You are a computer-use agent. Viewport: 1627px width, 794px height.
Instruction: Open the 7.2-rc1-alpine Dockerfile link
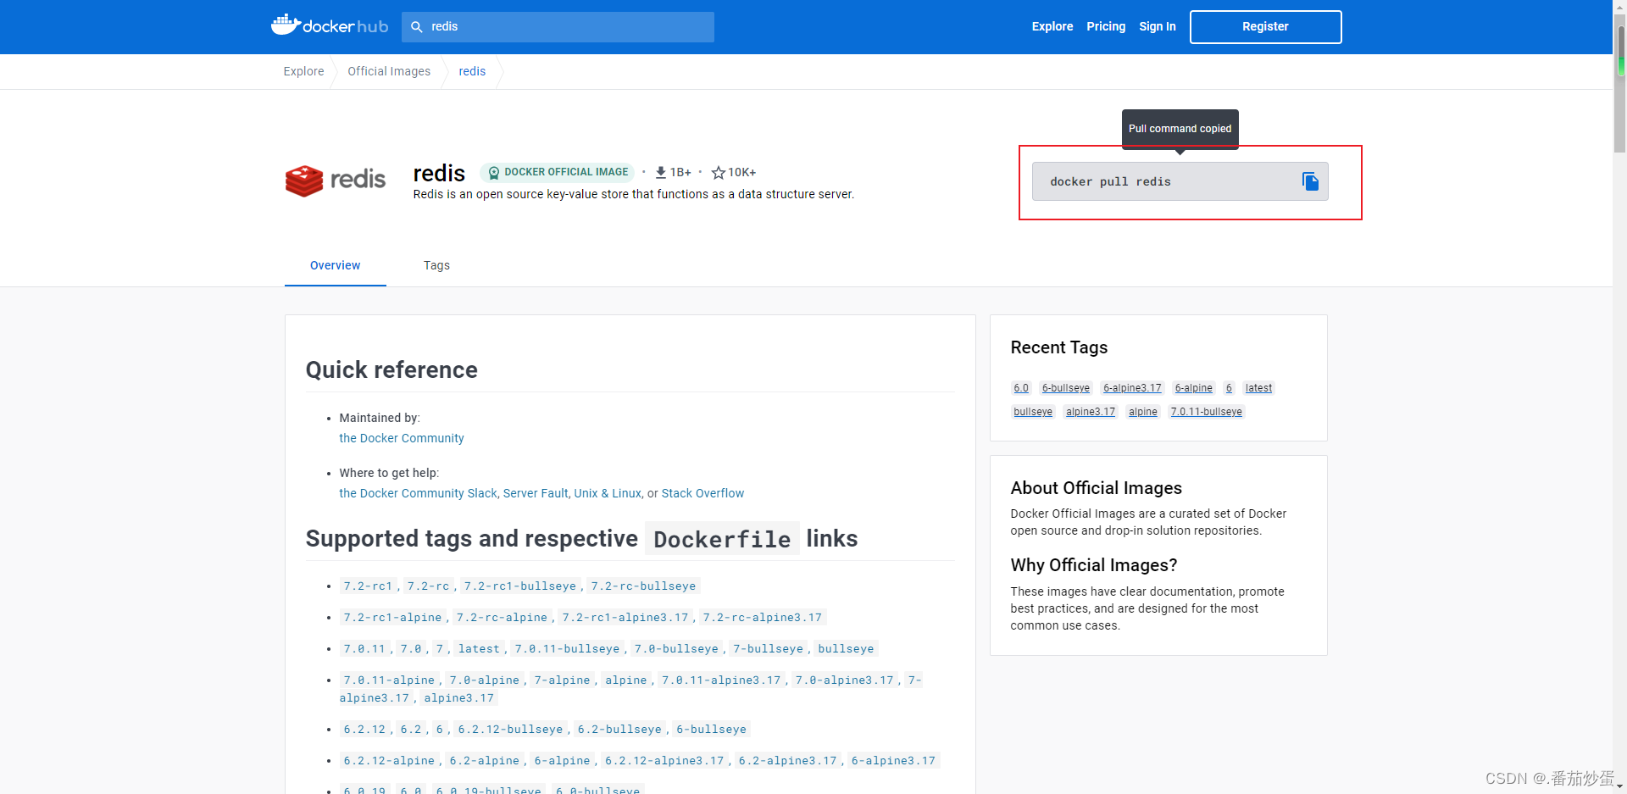pos(392,617)
